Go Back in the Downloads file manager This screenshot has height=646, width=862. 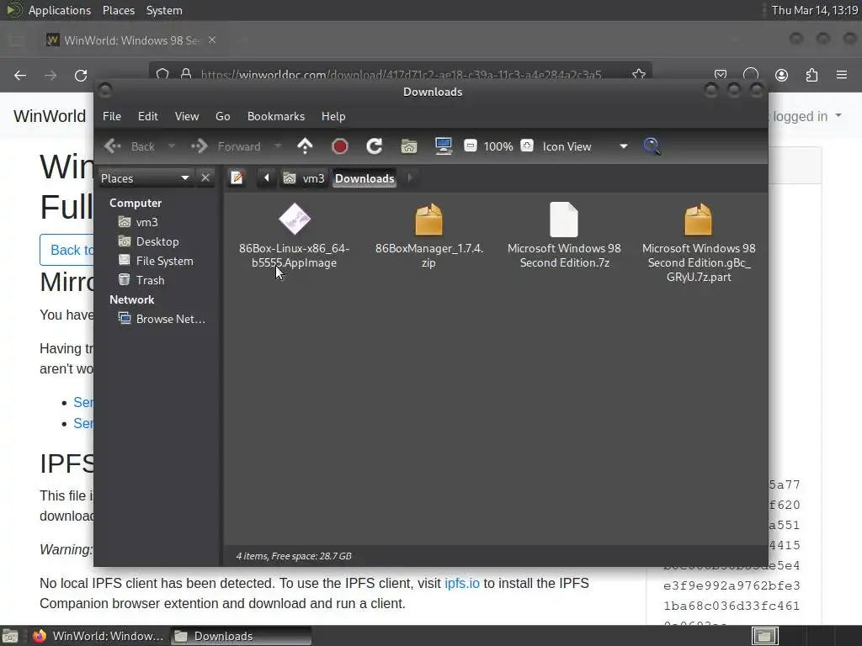[x=130, y=146]
